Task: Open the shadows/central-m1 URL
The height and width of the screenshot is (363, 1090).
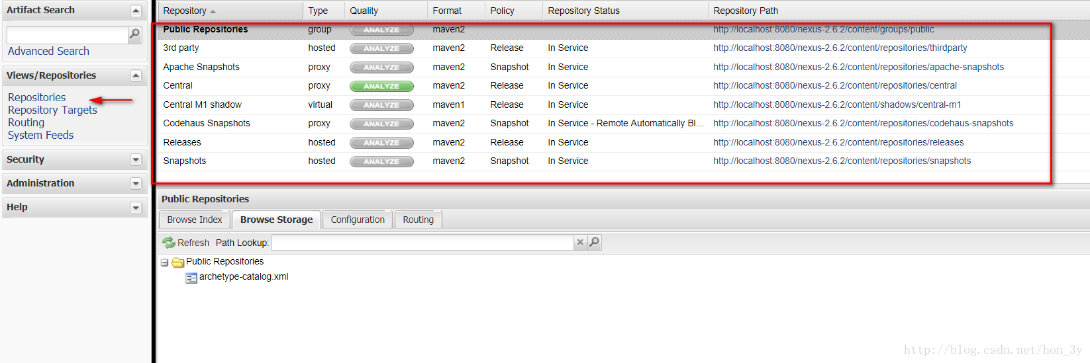Action: coord(837,104)
